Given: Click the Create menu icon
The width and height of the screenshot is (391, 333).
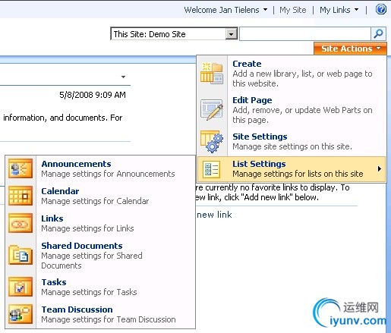Looking at the screenshot, I should (212, 74).
